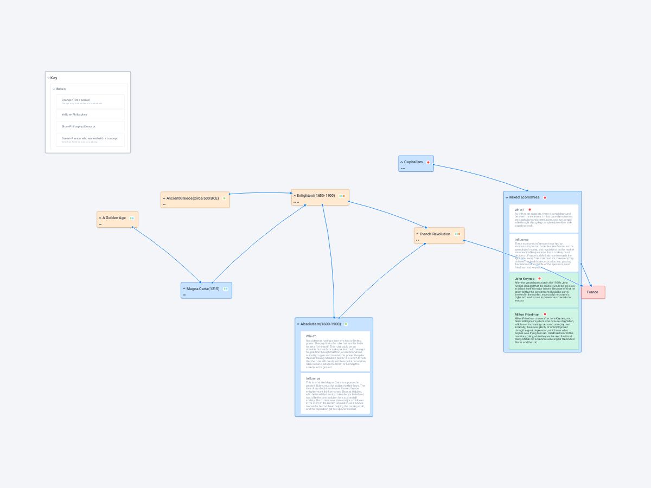
Task: Click the Key card title
Action: 54,78
